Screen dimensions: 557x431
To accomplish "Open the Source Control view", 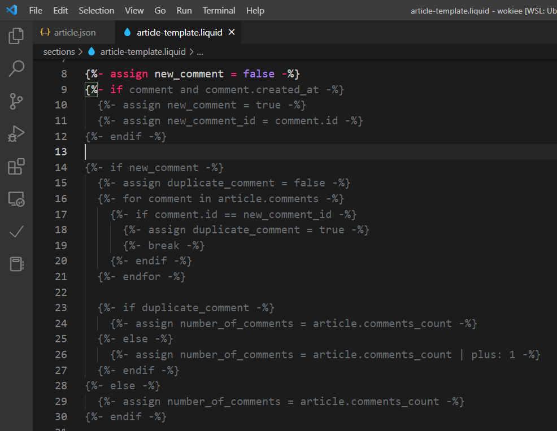I will coord(16,101).
